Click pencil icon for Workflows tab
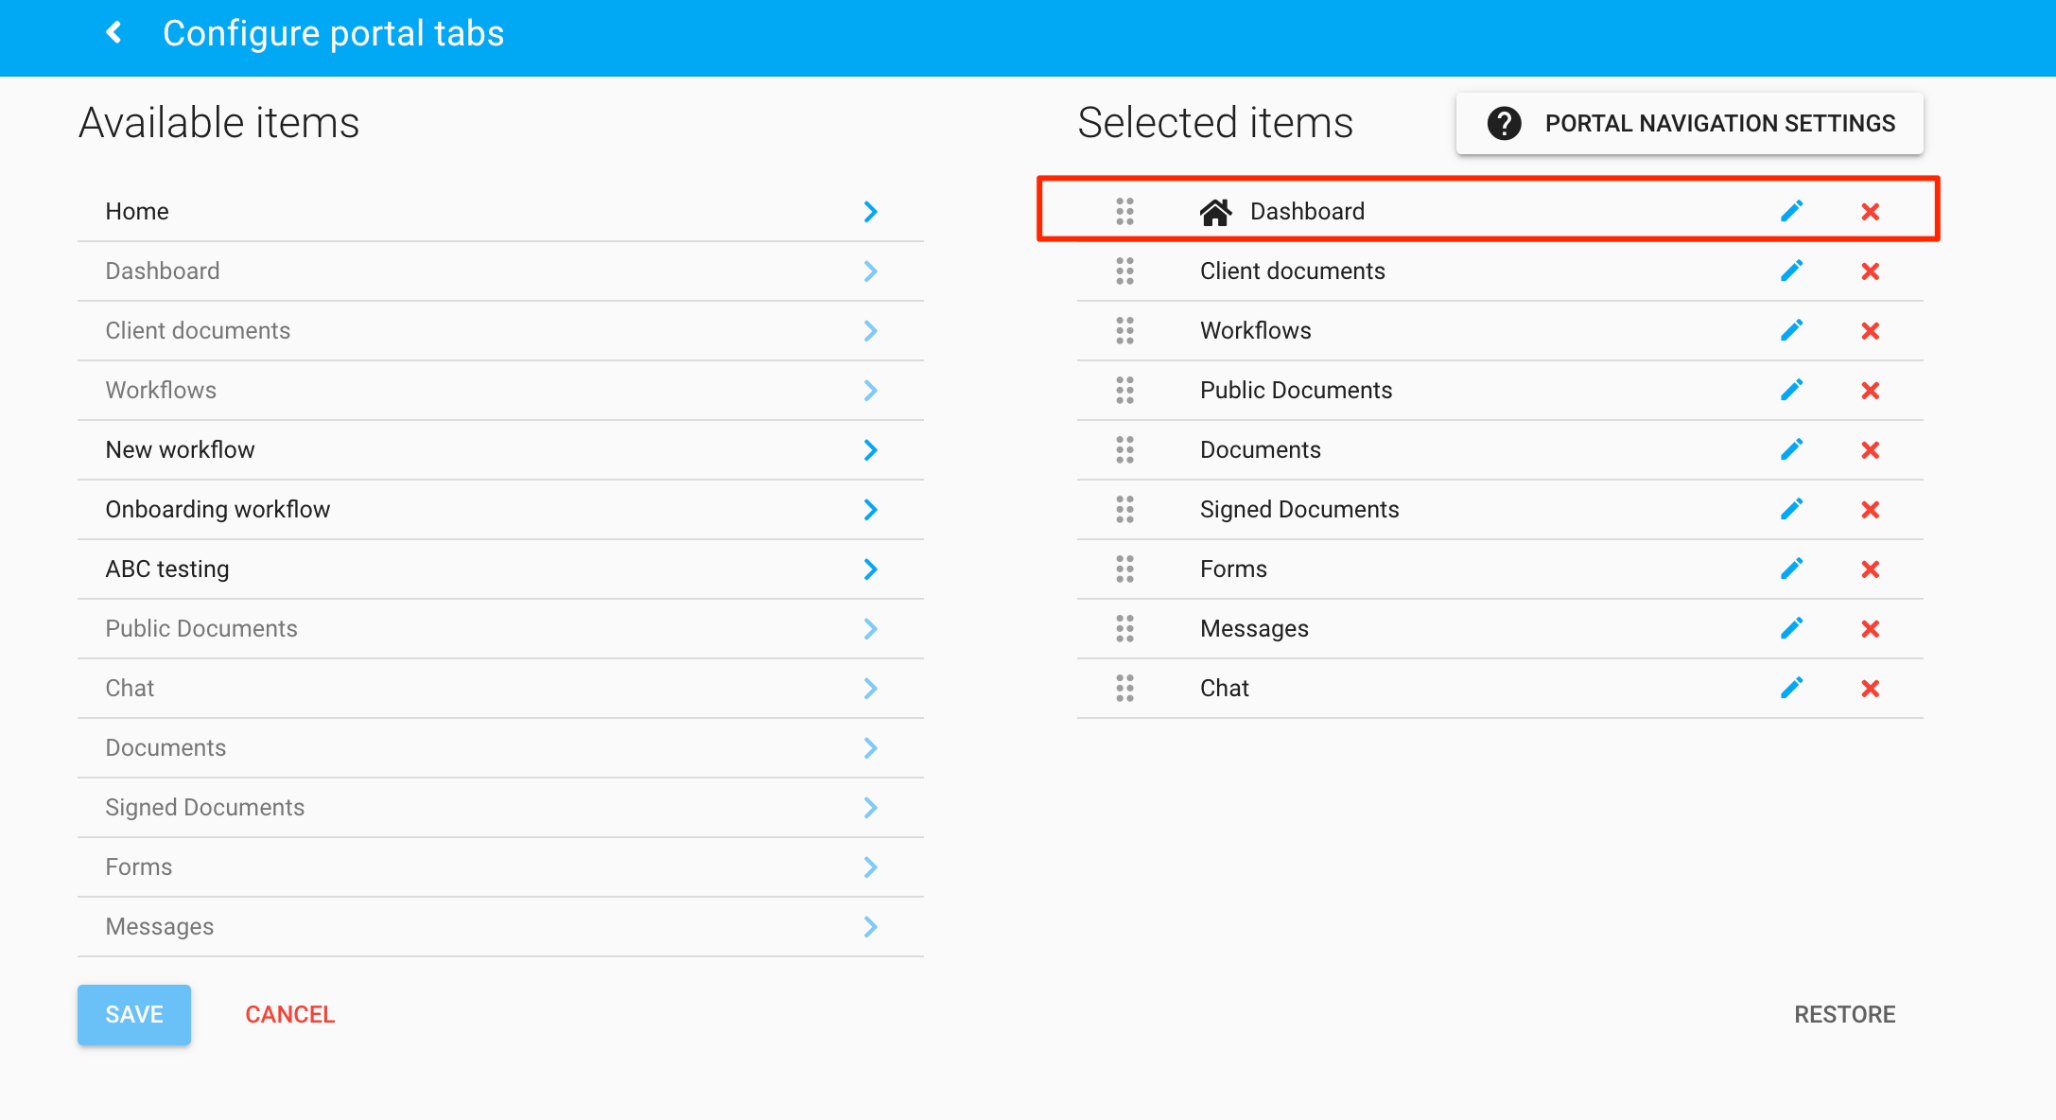Image resolution: width=2056 pixels, height=1120 pixels. 1791,330
